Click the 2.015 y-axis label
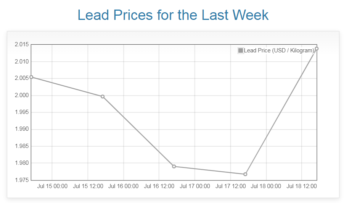This screenshot has height=203, width=344. coord(22,45)
